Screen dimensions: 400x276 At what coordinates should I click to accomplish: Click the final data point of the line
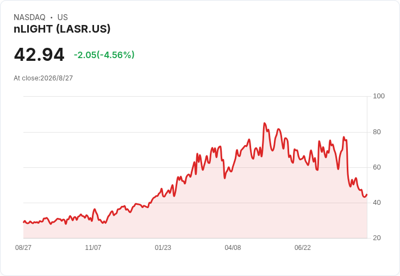(367, 195)
